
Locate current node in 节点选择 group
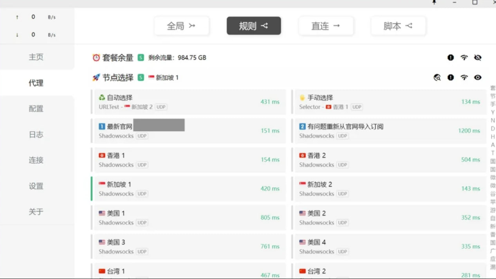click(437, 78)
